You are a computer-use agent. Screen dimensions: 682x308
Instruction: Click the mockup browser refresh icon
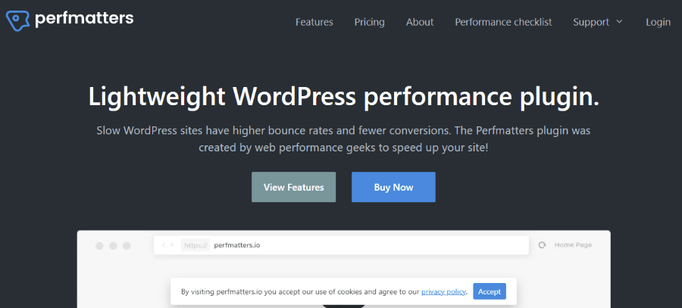click(542, 245)
